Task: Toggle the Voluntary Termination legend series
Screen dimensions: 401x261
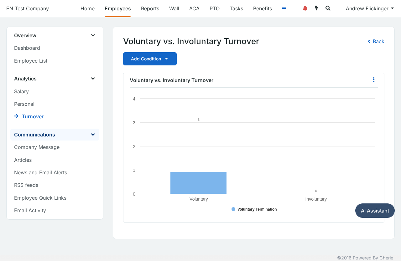Action: [x=254, y=209]
